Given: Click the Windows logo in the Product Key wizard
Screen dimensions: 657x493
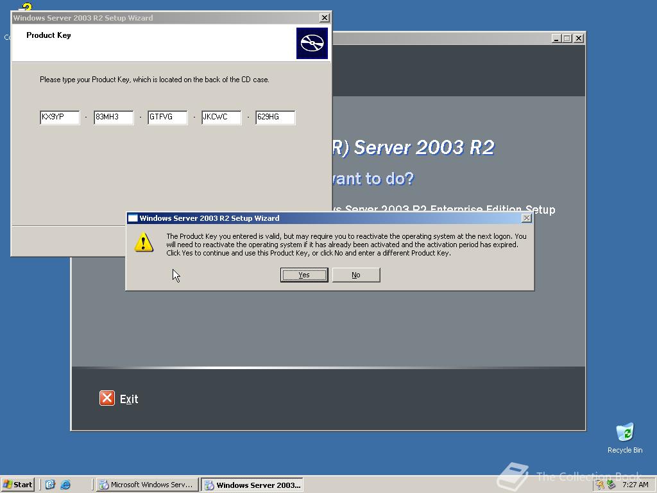Looking at the screenshot, I should [x=312, y=44].
